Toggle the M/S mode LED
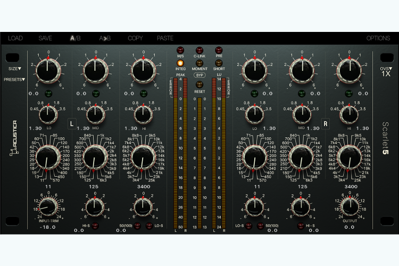The width and height of the screenshot is (399, 266). [x=180, y=50]
